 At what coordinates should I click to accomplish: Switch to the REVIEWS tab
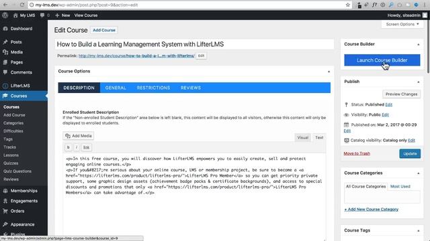191,88
